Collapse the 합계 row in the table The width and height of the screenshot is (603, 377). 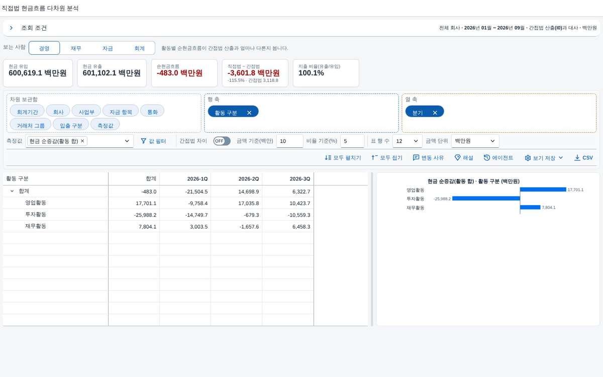pyautogui.click(x=12, y=192)
